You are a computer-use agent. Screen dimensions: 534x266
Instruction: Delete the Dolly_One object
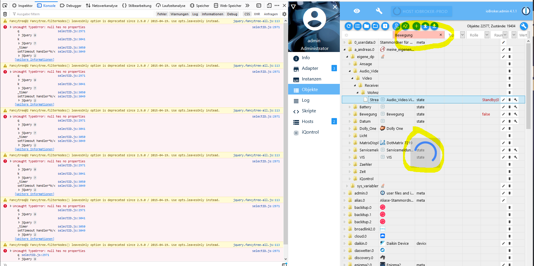tap(510, 128)
